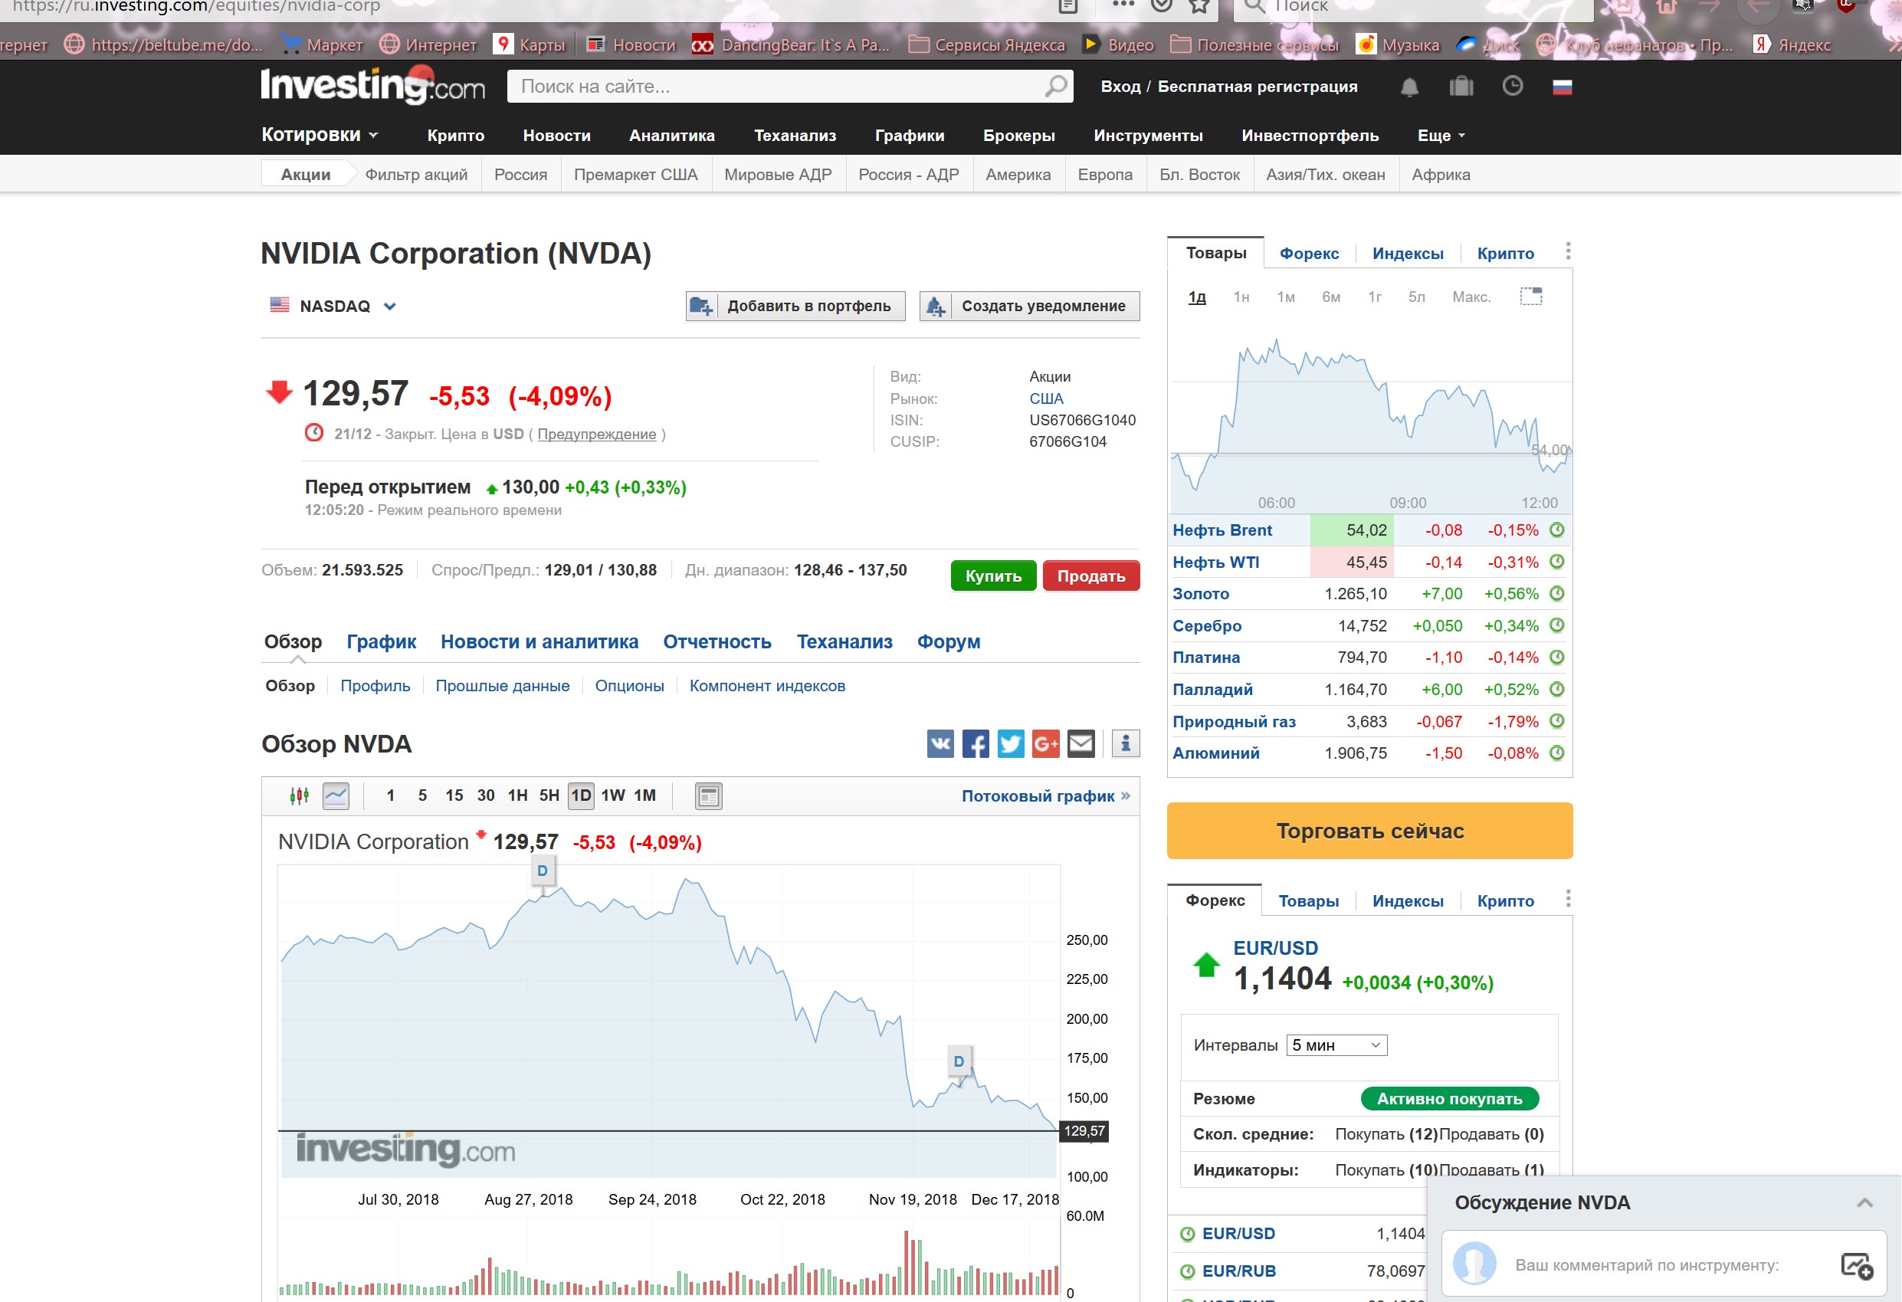Switch chart to area line type

coord(336,795)
